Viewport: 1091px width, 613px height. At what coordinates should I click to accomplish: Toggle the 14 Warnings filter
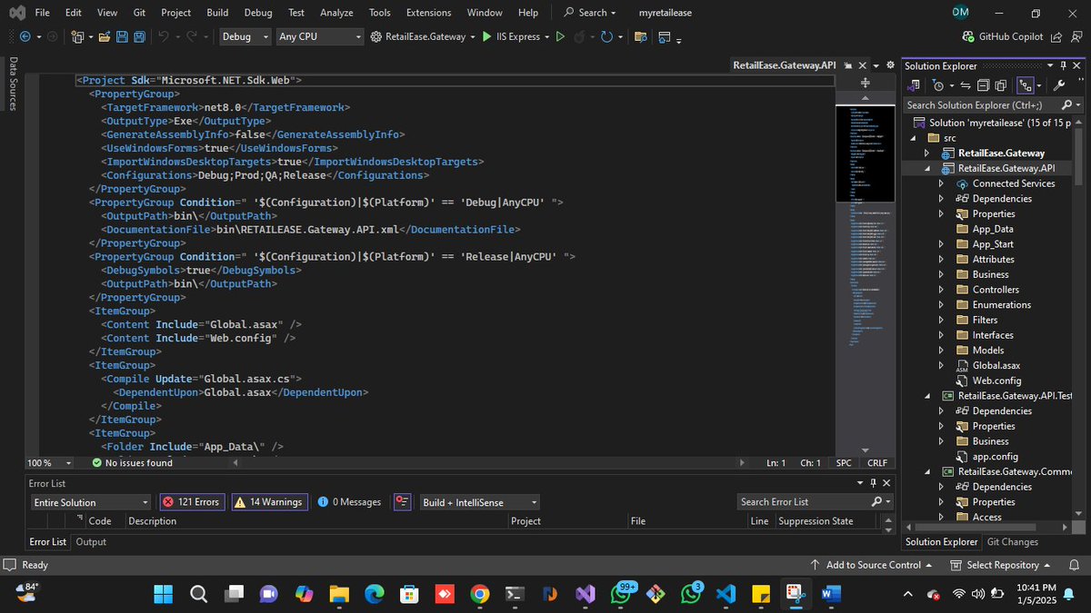pyautogui.click(x=268, y=502)
